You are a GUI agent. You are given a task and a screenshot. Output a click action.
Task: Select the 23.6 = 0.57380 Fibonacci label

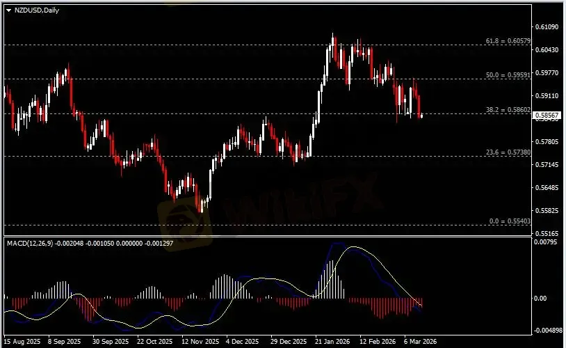click(508, 152)
